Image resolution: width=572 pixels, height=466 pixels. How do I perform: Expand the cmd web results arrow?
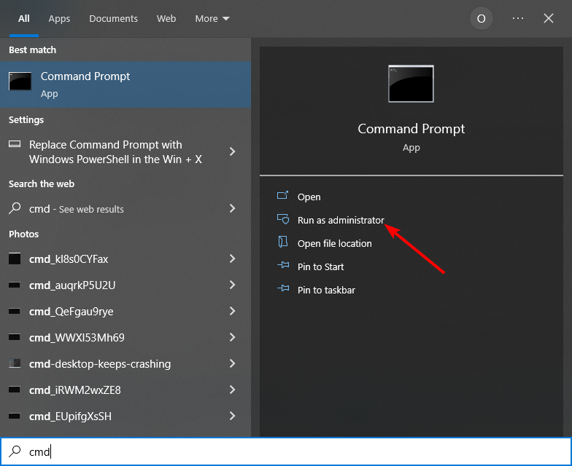pos(233,209)
